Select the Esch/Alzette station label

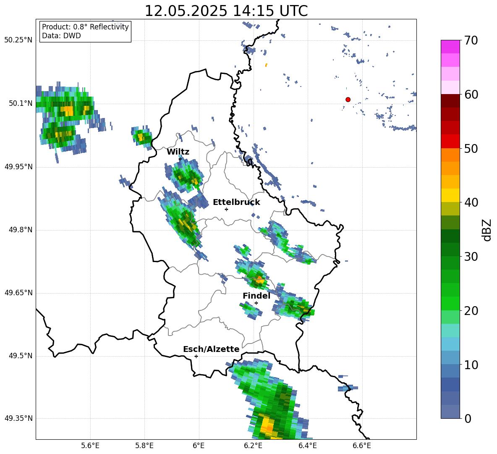(211, 349)
